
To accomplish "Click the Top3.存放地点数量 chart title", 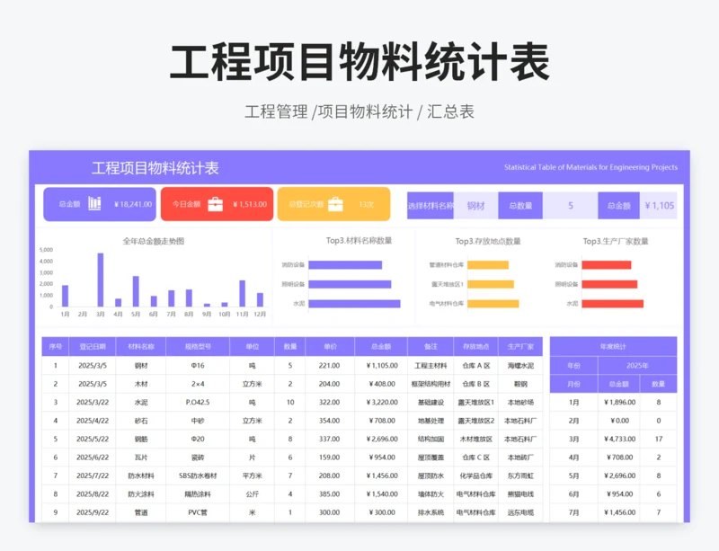I will pos(488,241).
